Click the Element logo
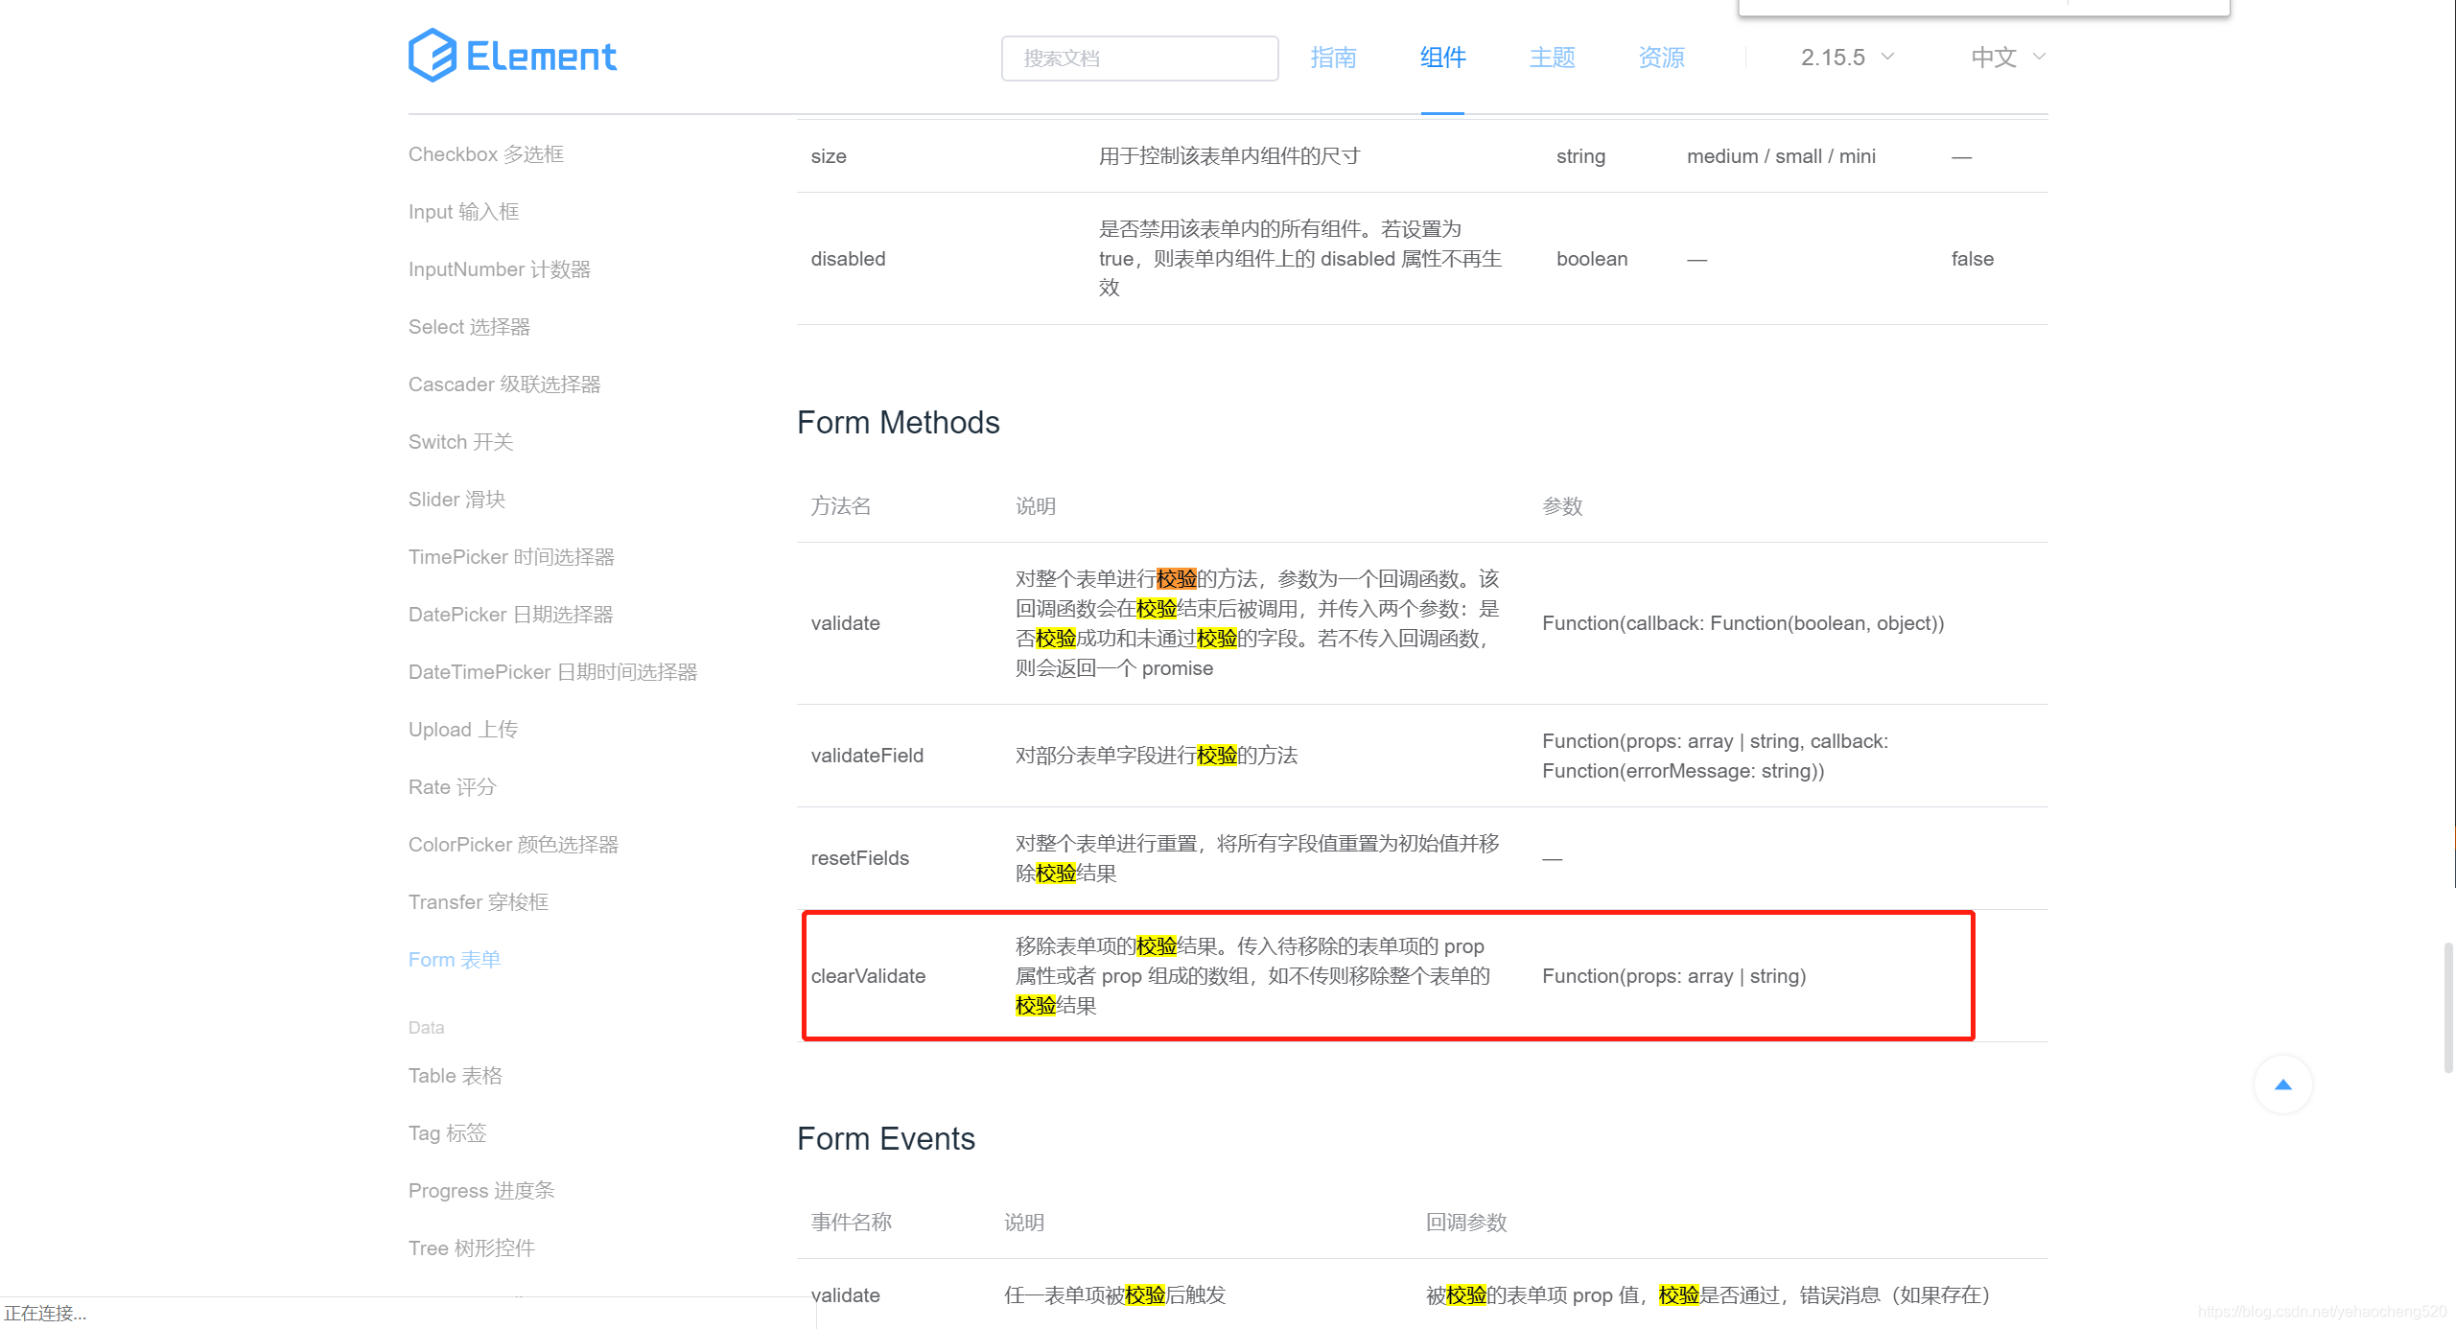Screen dimensions: 2456x1329 pyautogui.click(x=513, y=56)
